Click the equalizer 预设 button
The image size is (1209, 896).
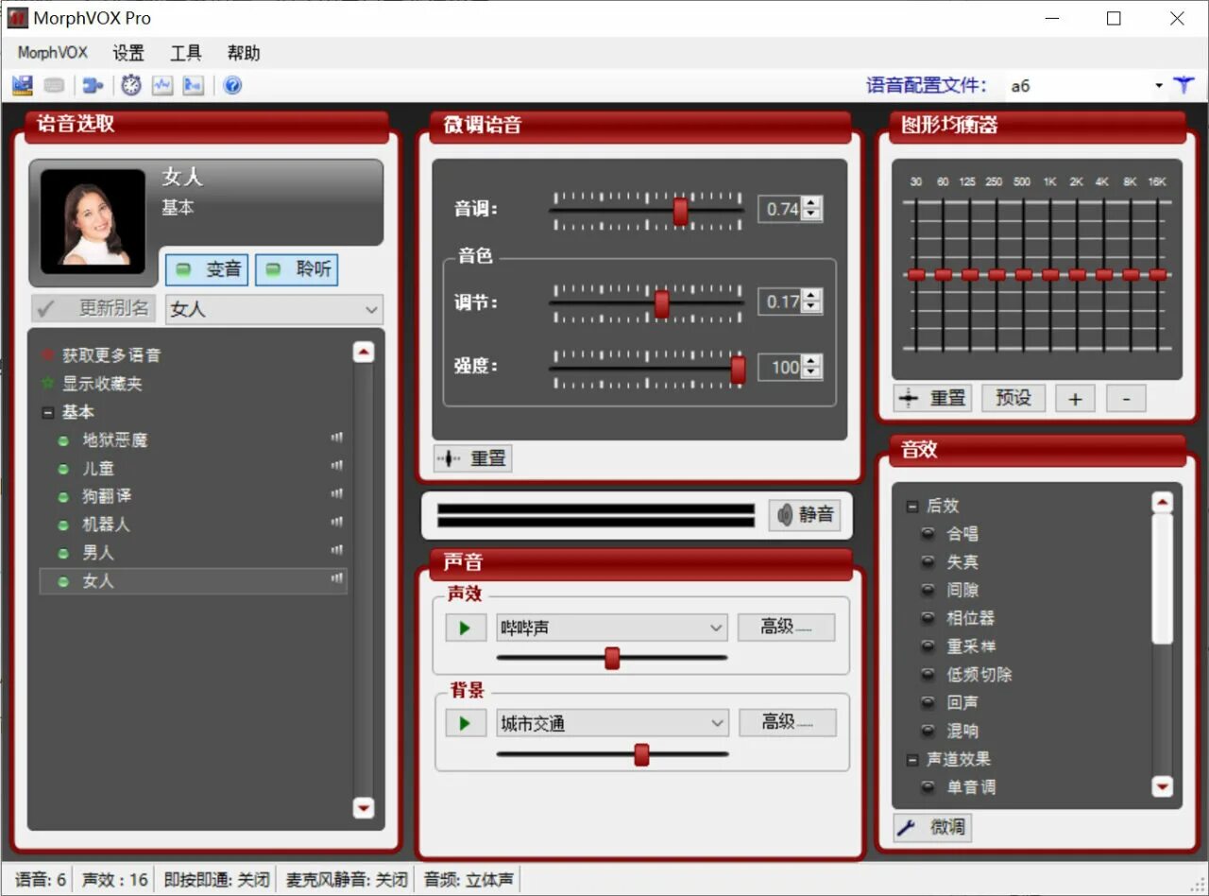pyautogui.click(x=1013, y=398)
